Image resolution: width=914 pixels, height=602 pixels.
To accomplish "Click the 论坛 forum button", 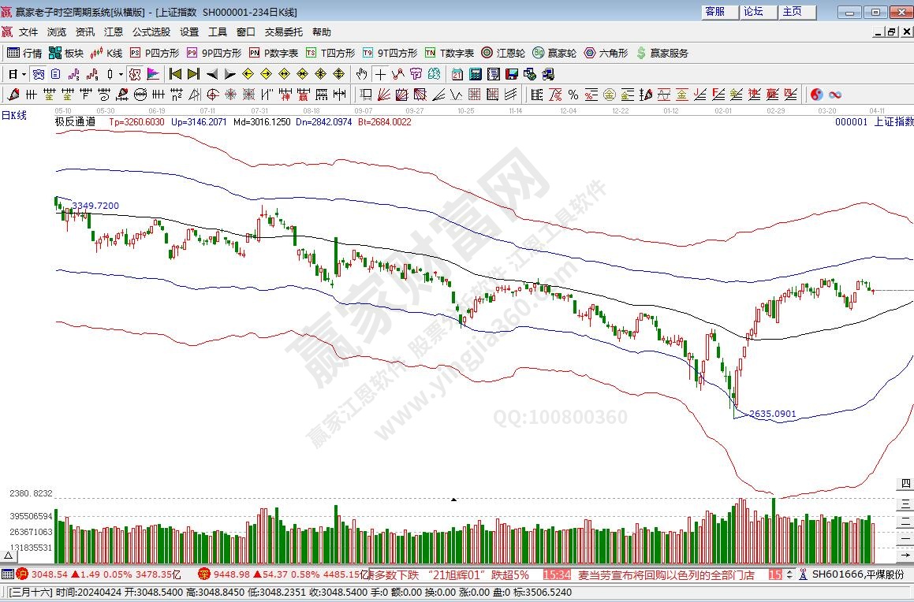I will pos(753,11).
